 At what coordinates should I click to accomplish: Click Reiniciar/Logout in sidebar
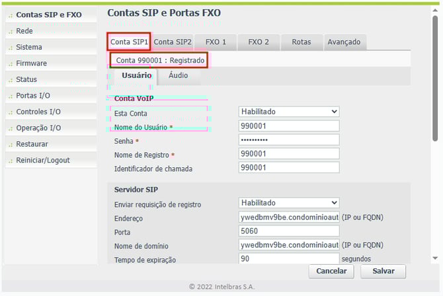43,160
